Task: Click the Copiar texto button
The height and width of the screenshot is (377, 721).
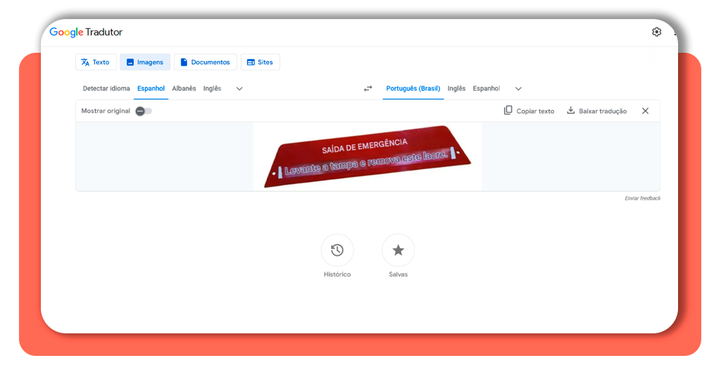Action: click(529, 110)
